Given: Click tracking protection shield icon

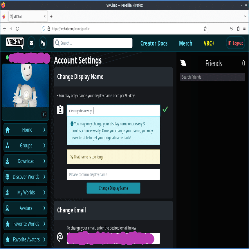Looking at the screenshot, I should [x=44, y=28].
